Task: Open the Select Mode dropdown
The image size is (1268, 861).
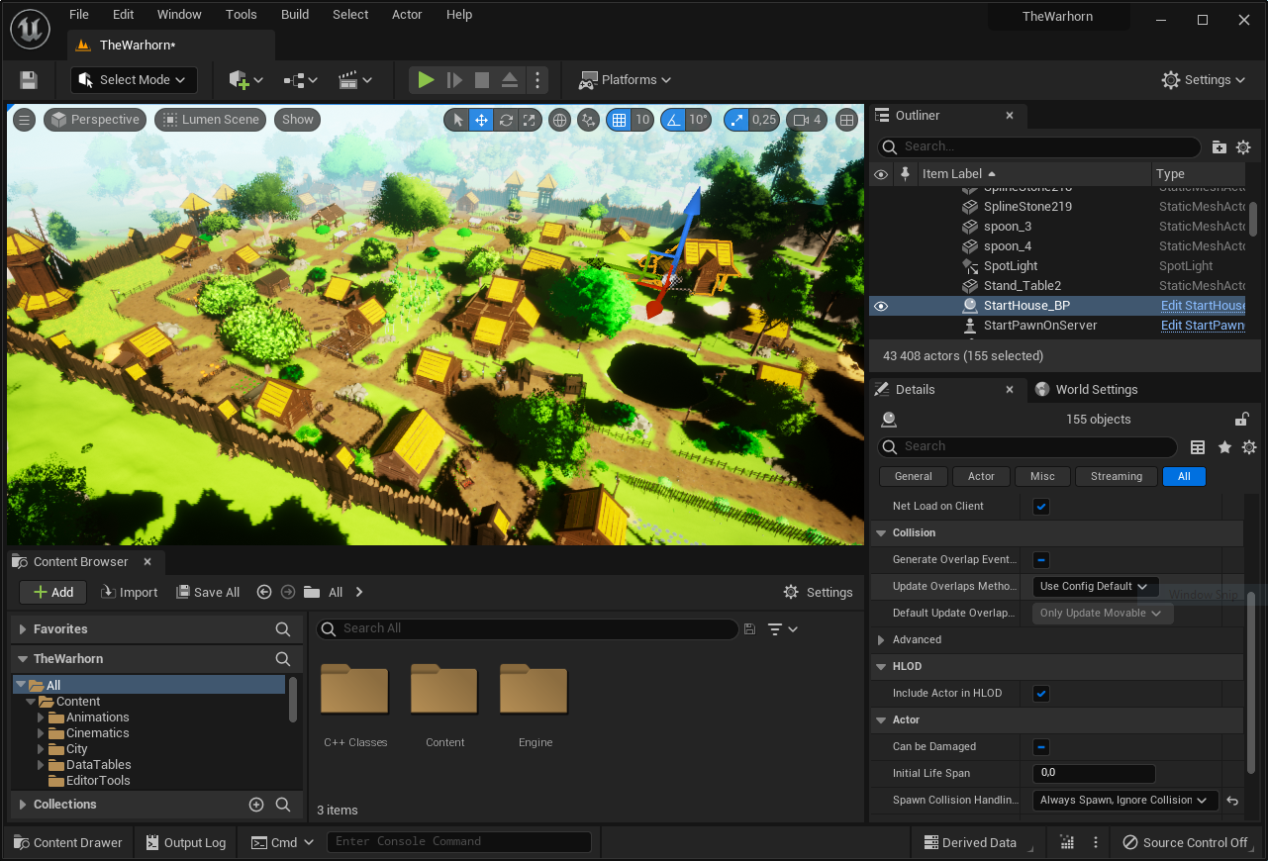Action: tap(134, 80)
